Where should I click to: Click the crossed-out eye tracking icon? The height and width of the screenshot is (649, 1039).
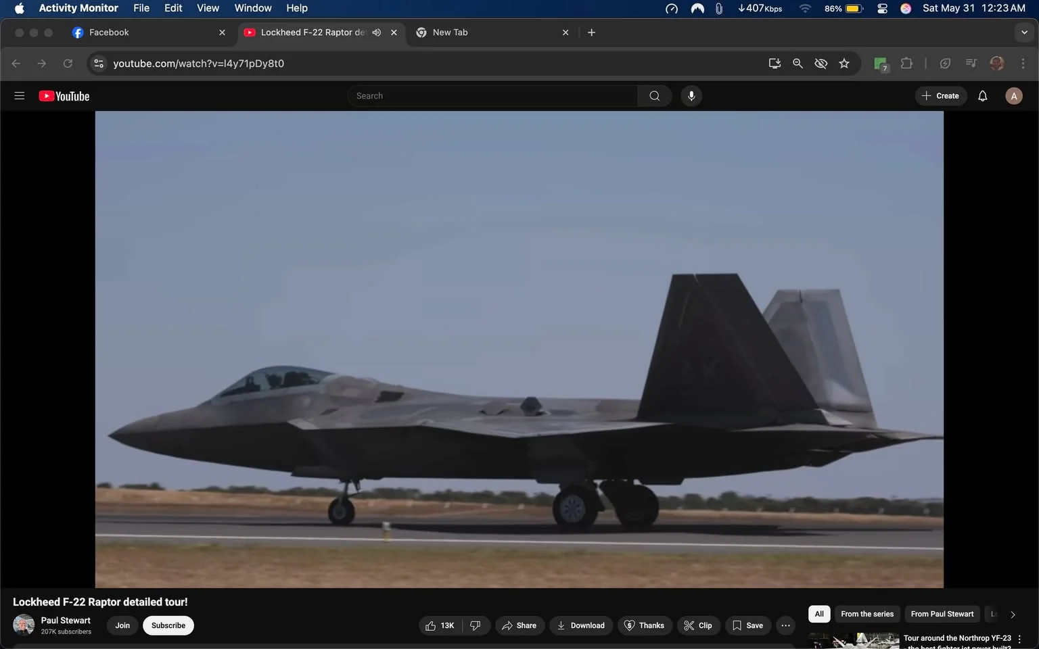point(821,64)
